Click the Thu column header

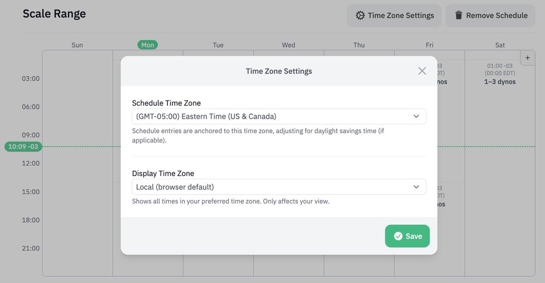pyautogui.click(x=359, y=45)
